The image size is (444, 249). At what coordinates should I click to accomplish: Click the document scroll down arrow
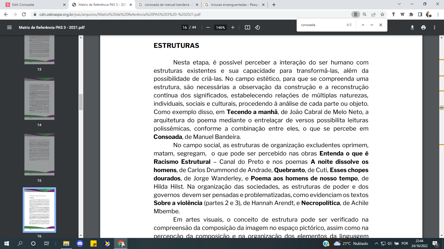[442, 236]
